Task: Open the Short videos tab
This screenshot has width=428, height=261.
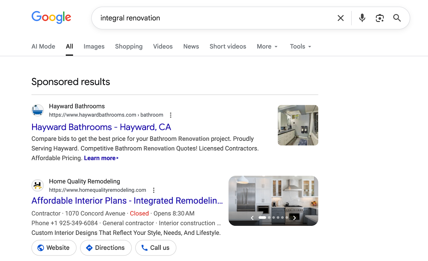Action: [x=228, y=46]
